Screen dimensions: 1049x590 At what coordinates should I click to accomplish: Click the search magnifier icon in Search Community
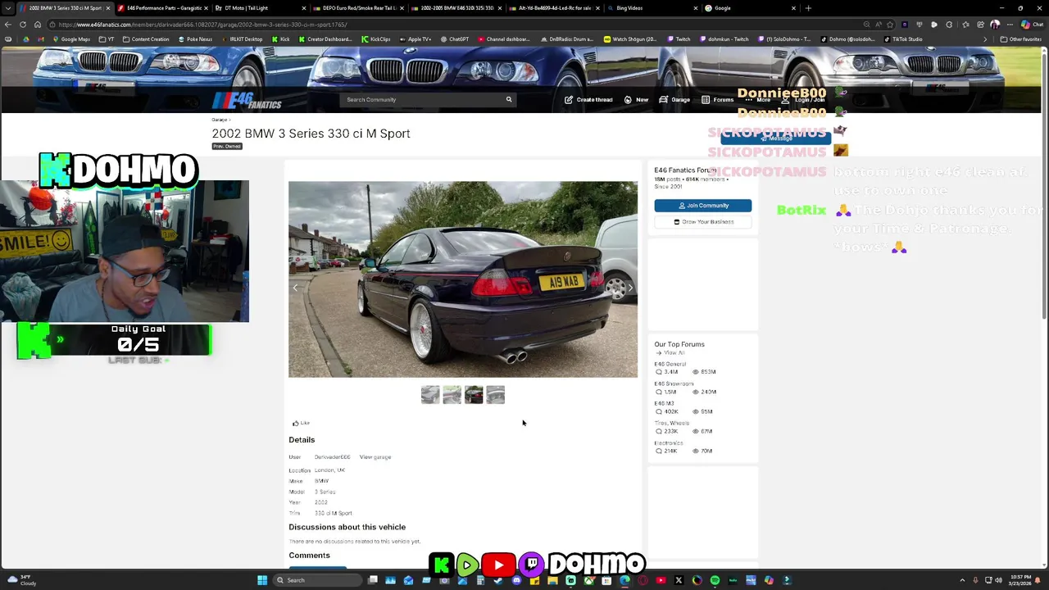509,99
